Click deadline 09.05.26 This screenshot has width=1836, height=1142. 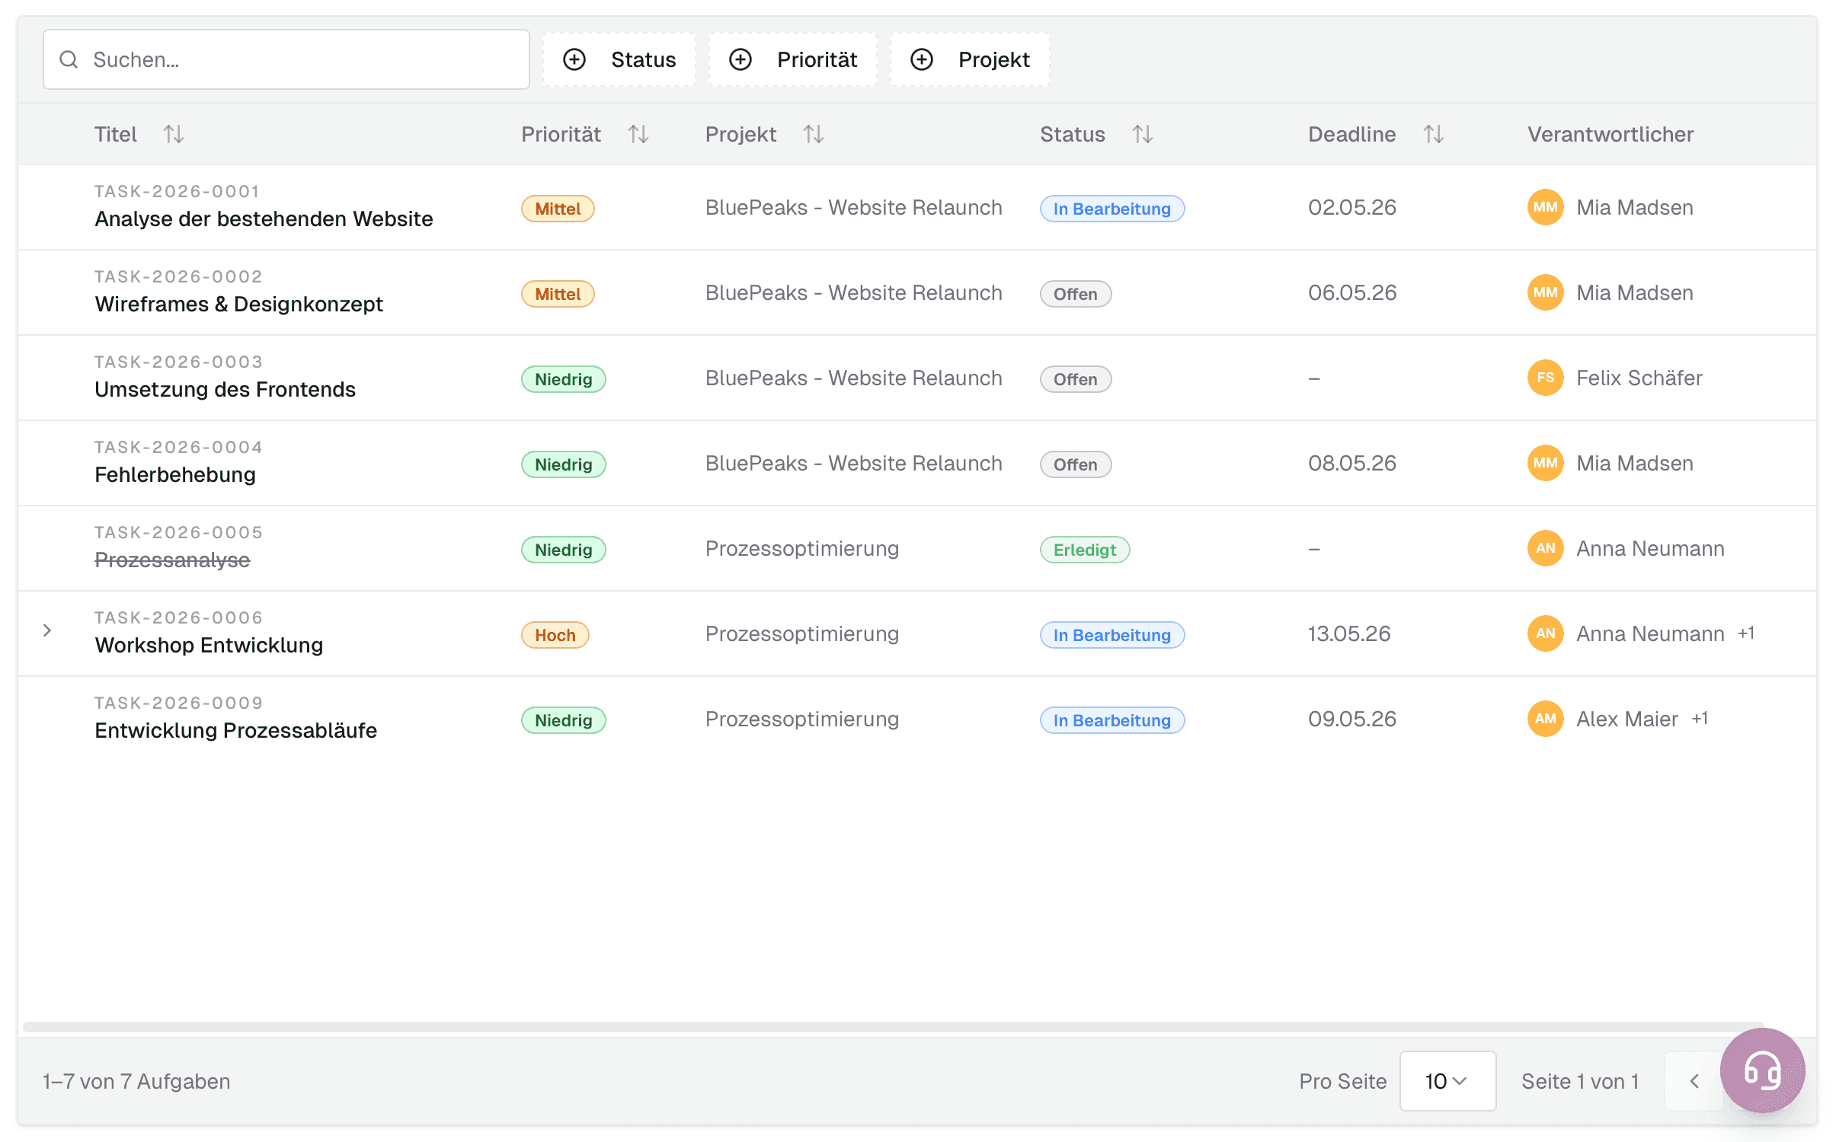1352,719
